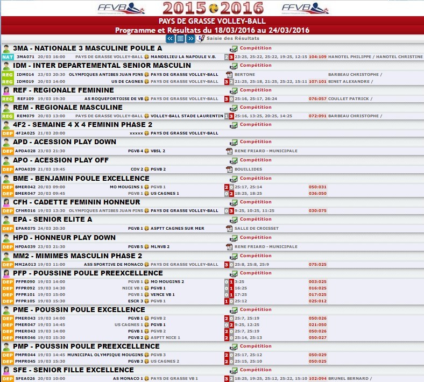424x382 pixels.
Task: Go to previous week with double-left arrow
Action: click(x=170, y=39)
